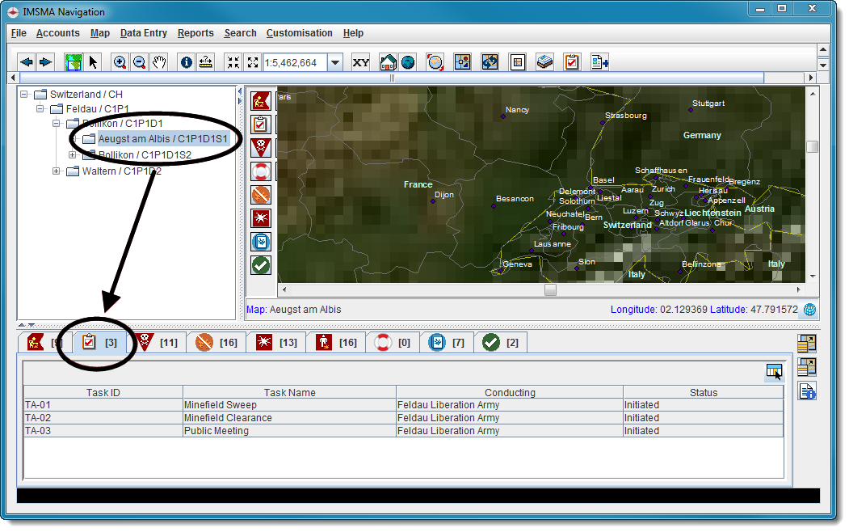Click the zoom in magnifier tool

(x=120, y=62)
